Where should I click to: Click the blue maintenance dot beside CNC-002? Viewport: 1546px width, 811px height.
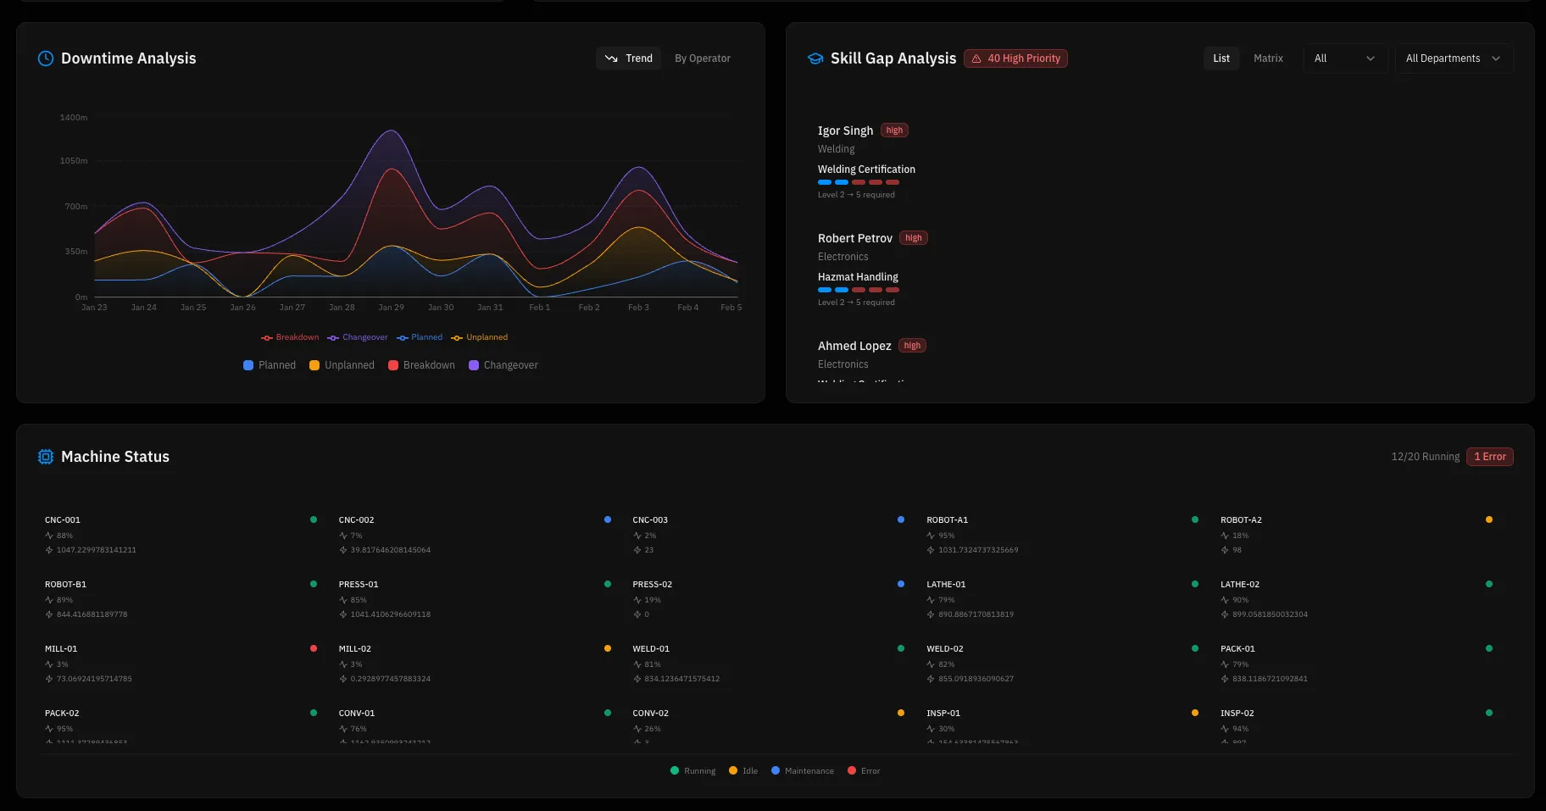[x=607, y=519]
